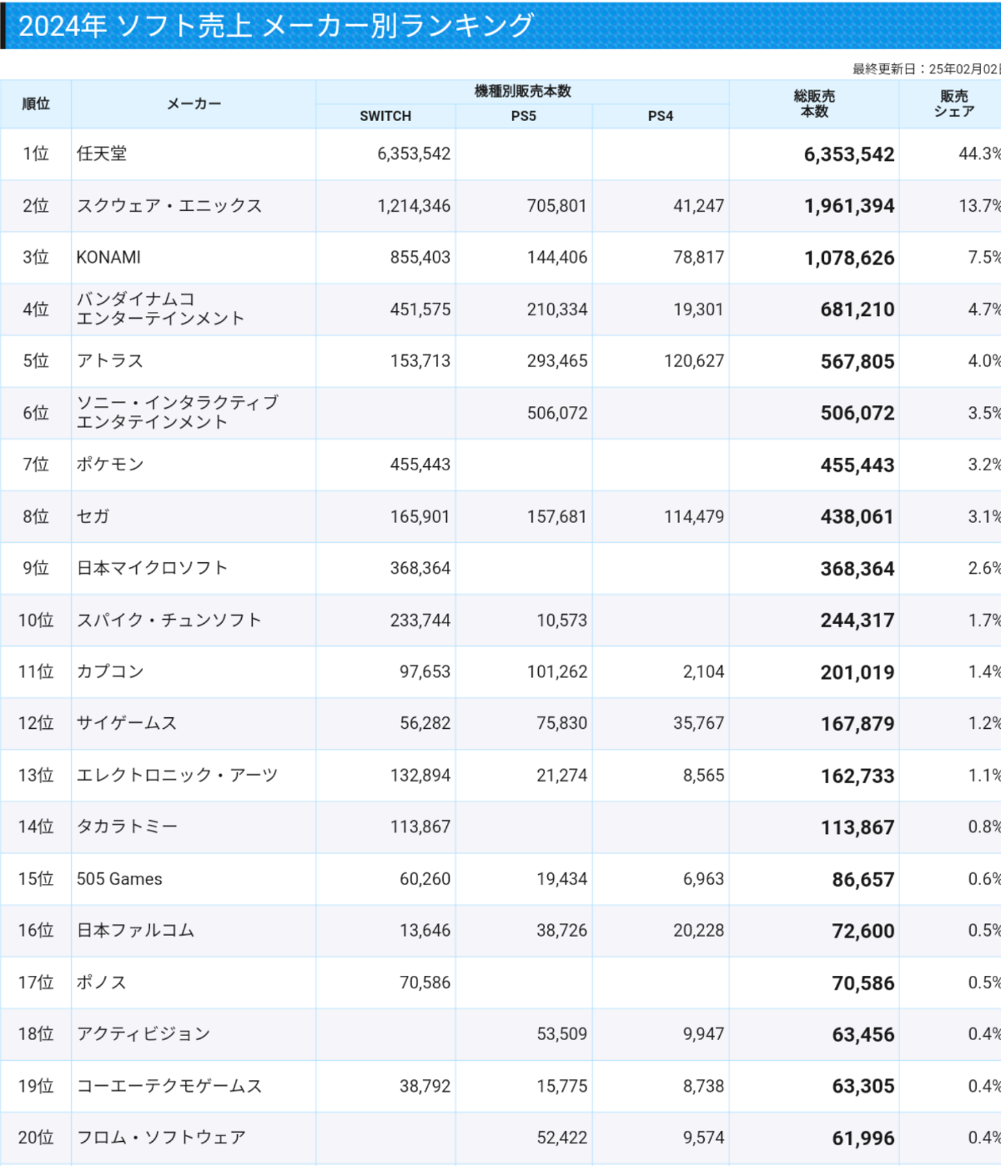Select the KONAMI maker cell
The height and width of the screenshot is (1166, 1001).
click(x=108, y=258)
